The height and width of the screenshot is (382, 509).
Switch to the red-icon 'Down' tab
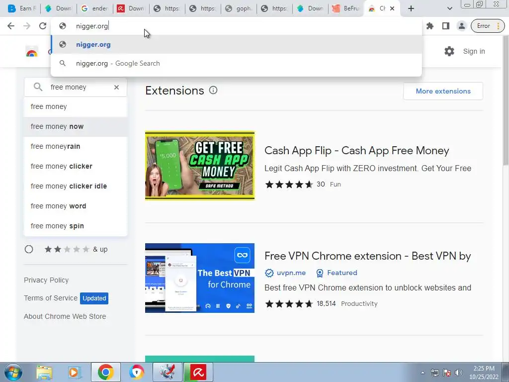(131, 8)
